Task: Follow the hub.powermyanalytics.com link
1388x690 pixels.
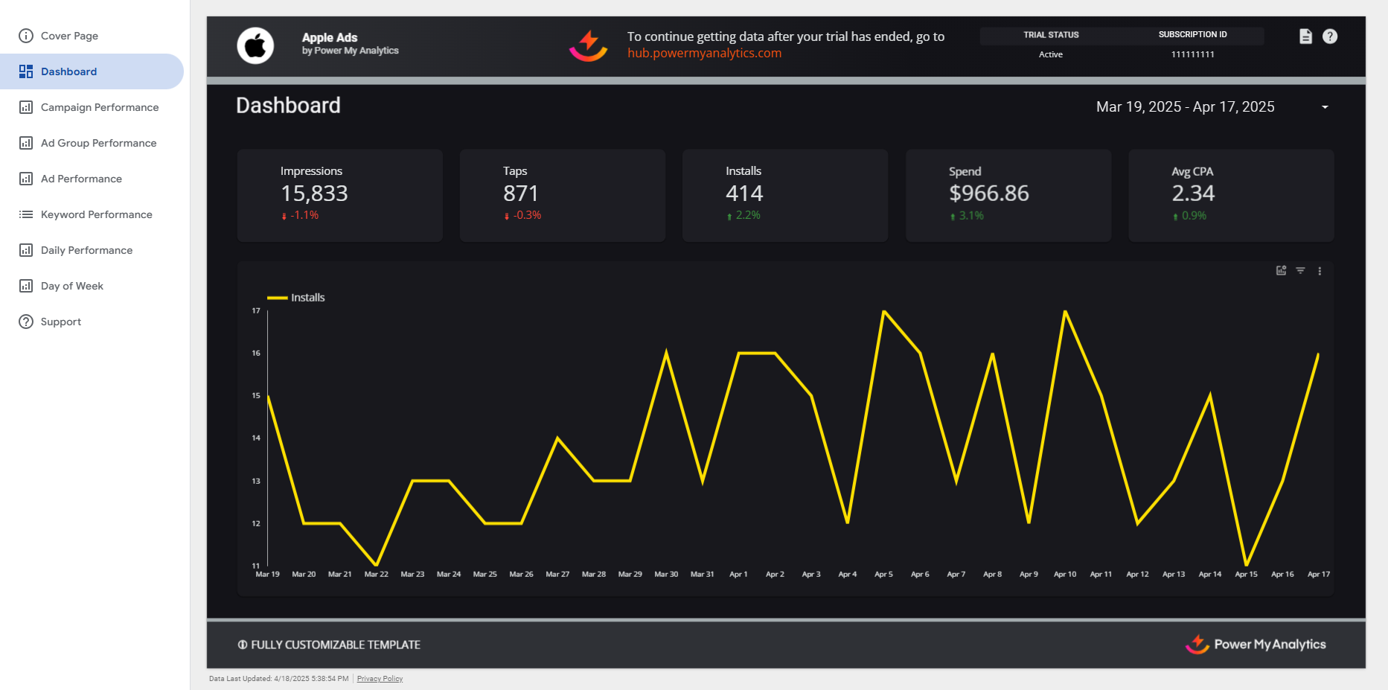Action: click(x=704, y=54)
